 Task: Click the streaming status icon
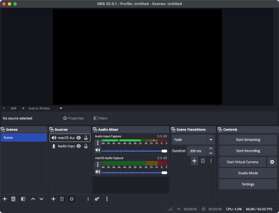pyautogui.click(x=179, y=209)
